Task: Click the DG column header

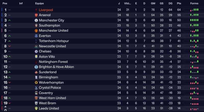Action: click(170, 4)
